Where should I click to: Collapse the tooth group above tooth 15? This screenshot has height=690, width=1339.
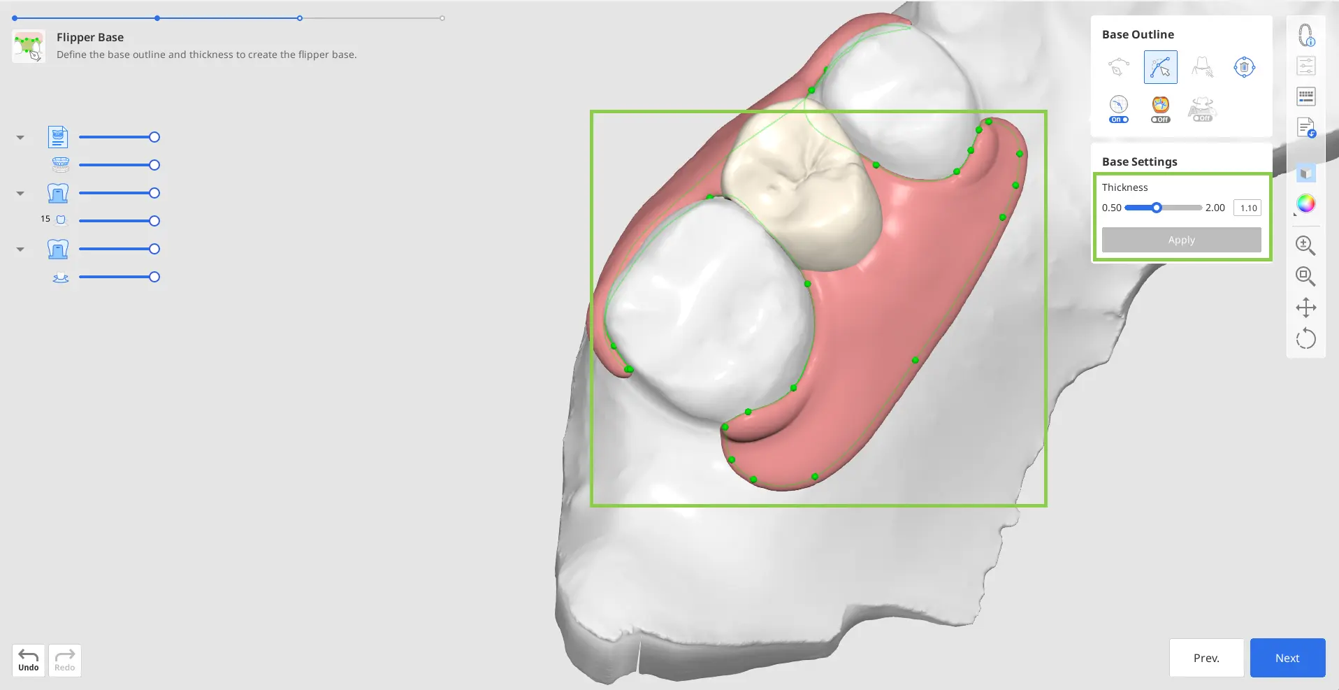(20, 193)
